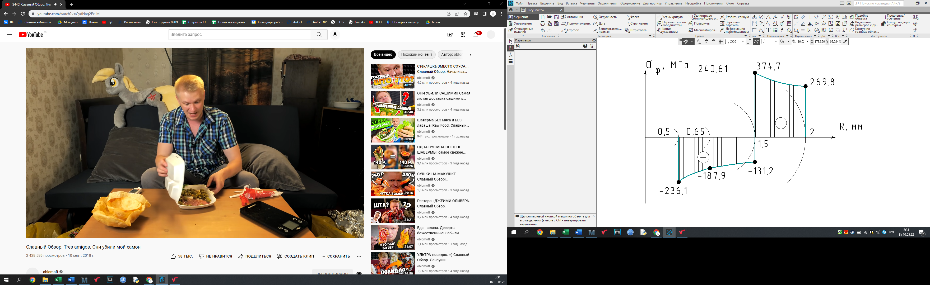Toggle the parametric mode button
Screen dimensions: 930x285
(756, 42)
